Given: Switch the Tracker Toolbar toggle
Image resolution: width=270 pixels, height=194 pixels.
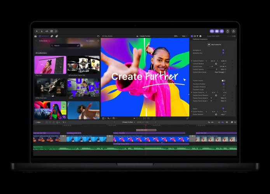Looking at the screenshot, I should (223, 81).
